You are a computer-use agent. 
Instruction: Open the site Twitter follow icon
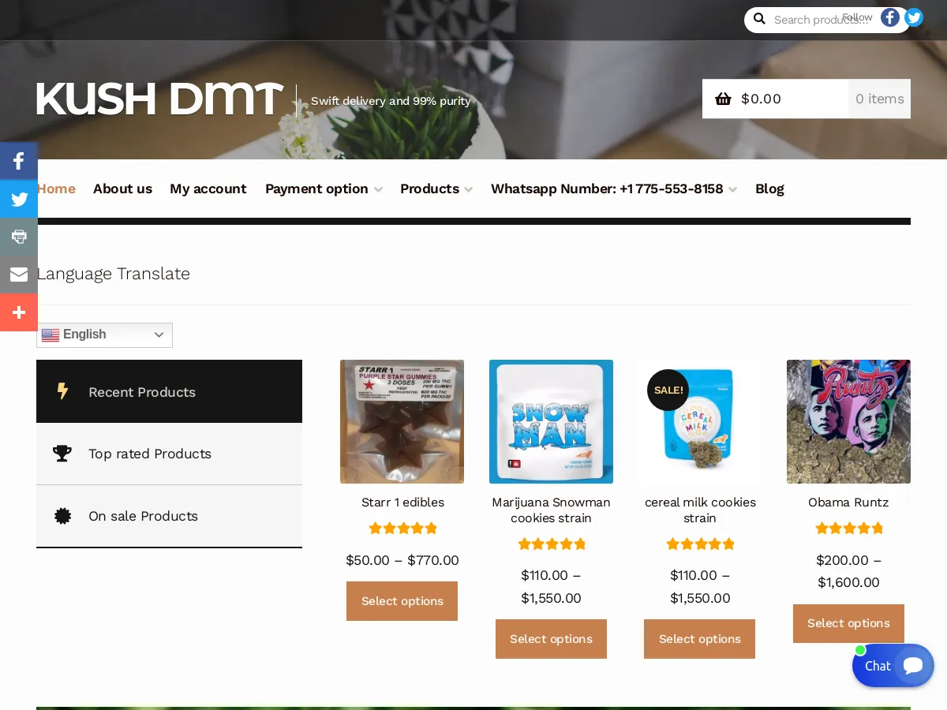pyautogui.click(x=913, y=17)
